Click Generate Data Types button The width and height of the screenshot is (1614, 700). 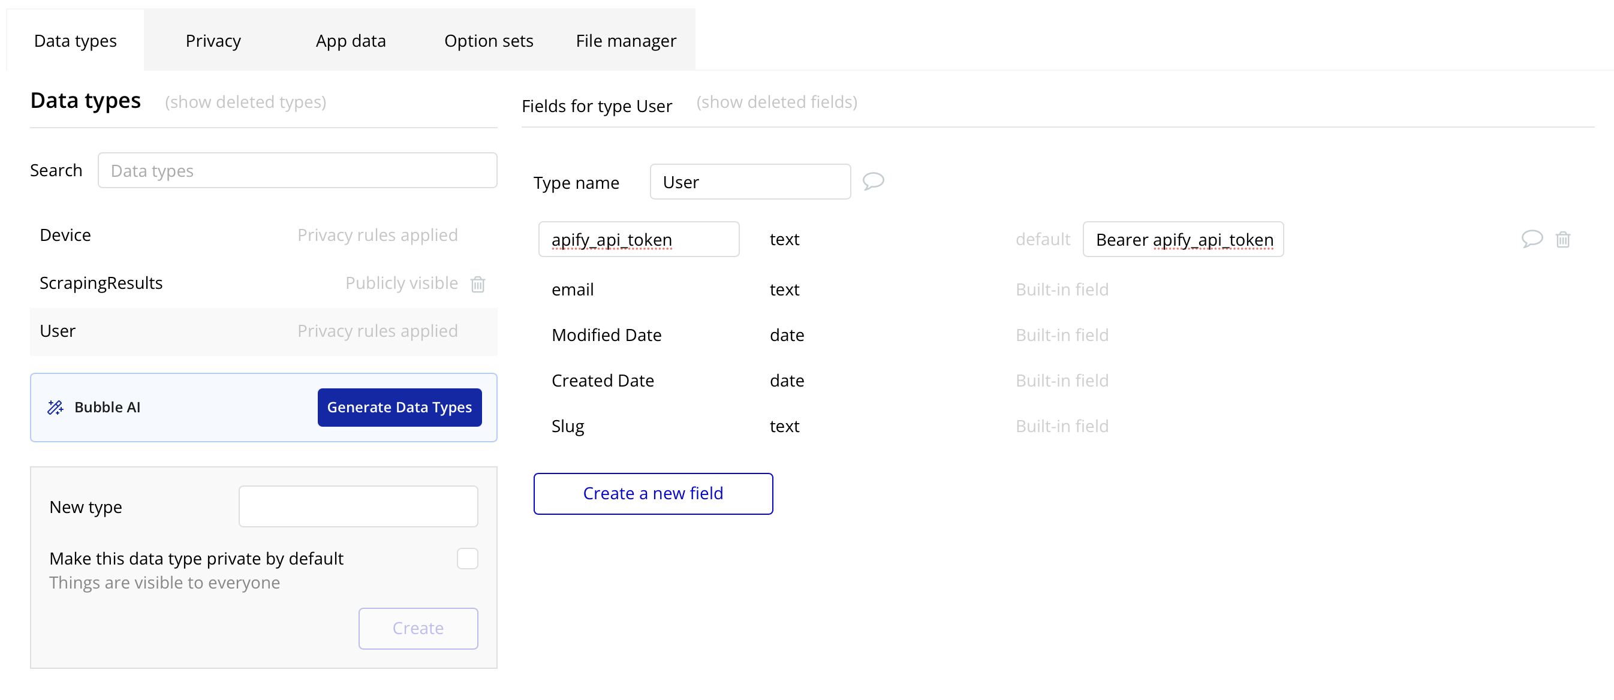[x=399, y=408]
